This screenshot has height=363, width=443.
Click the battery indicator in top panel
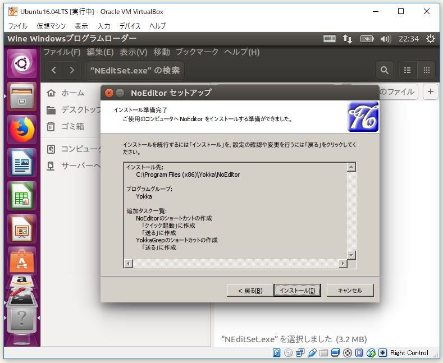point(367,39)
